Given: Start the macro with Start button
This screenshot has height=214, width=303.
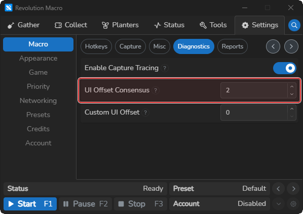Looking at the screenshot, I should 30,204.
